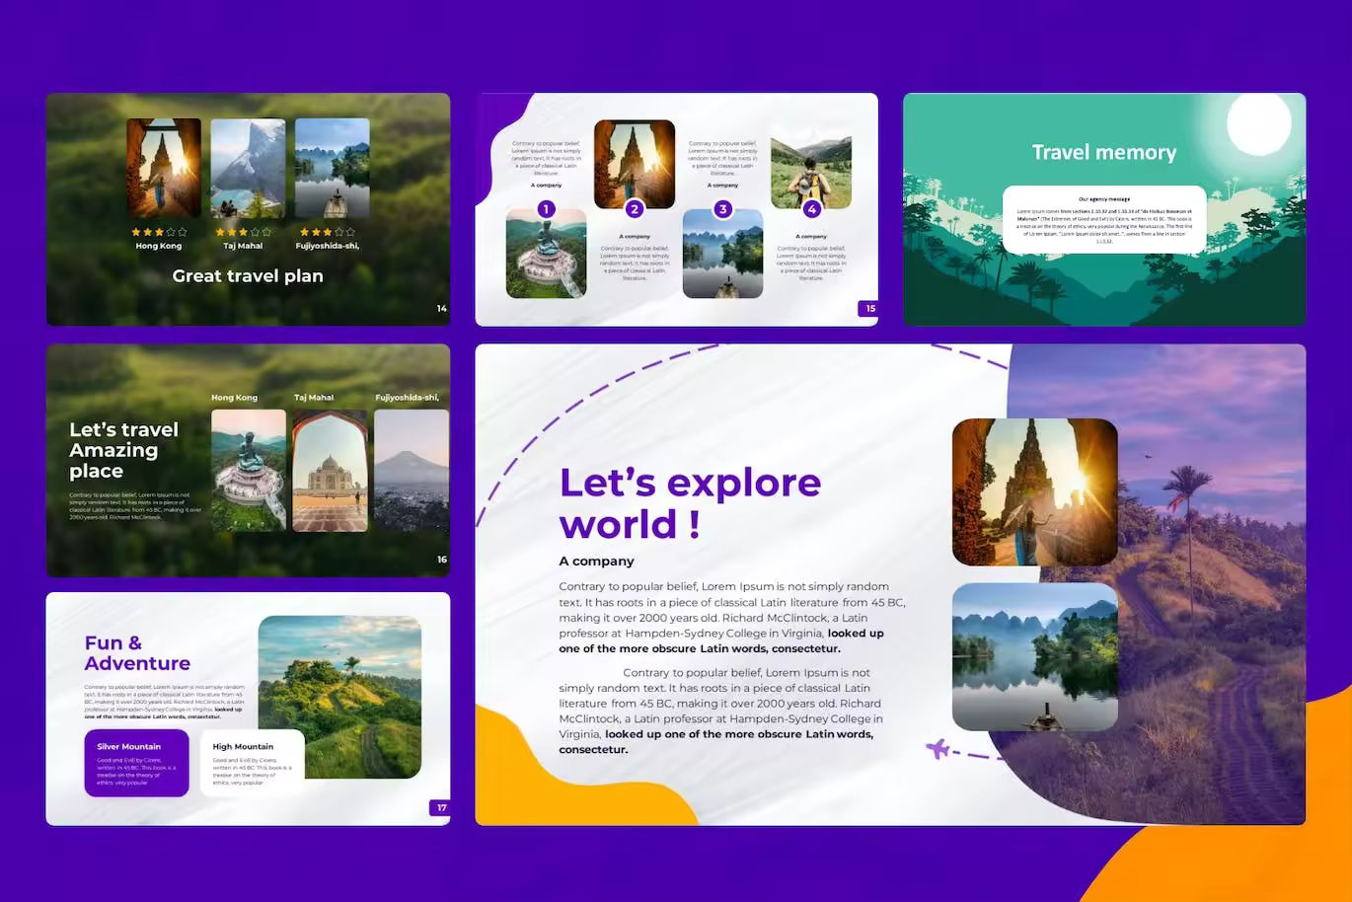Click the 'Our agency message' white card
Image resolution: width=1352 pixels, height=902 pixels.
1104,219
